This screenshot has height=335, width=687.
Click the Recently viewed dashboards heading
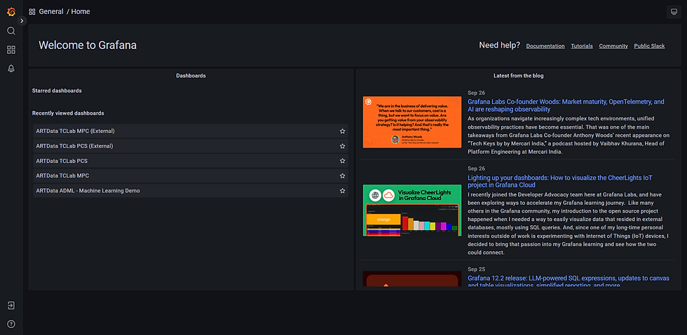click(68, 113)
